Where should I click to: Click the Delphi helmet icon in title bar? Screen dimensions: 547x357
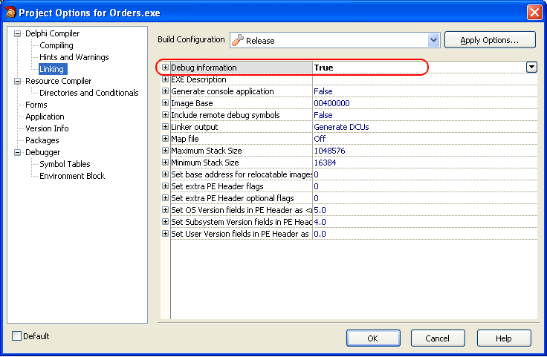point(10,13)
